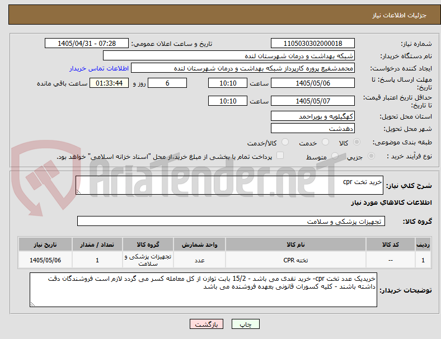
Task: Click the نام کالا column header
Action: coord(295,244)
